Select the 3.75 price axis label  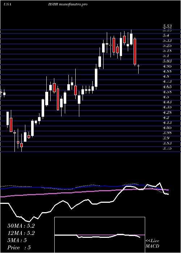pyautogui.click(x=167, y=149)
